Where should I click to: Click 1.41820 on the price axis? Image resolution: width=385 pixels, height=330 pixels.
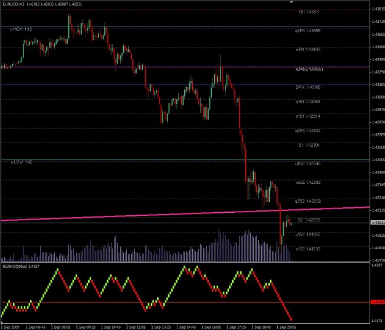[x=378, y=248]
